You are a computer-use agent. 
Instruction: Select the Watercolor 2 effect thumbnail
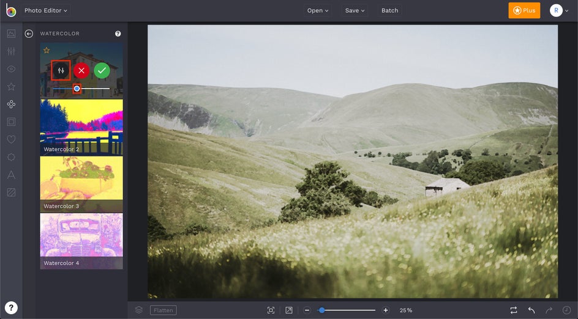pyautogui.click(x=81, y=127)
